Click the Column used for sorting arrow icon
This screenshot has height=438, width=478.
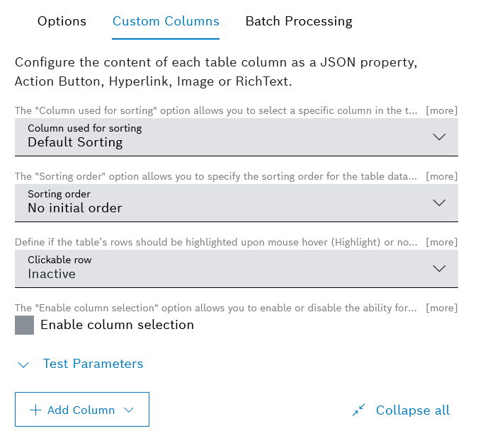coord(439,137)
